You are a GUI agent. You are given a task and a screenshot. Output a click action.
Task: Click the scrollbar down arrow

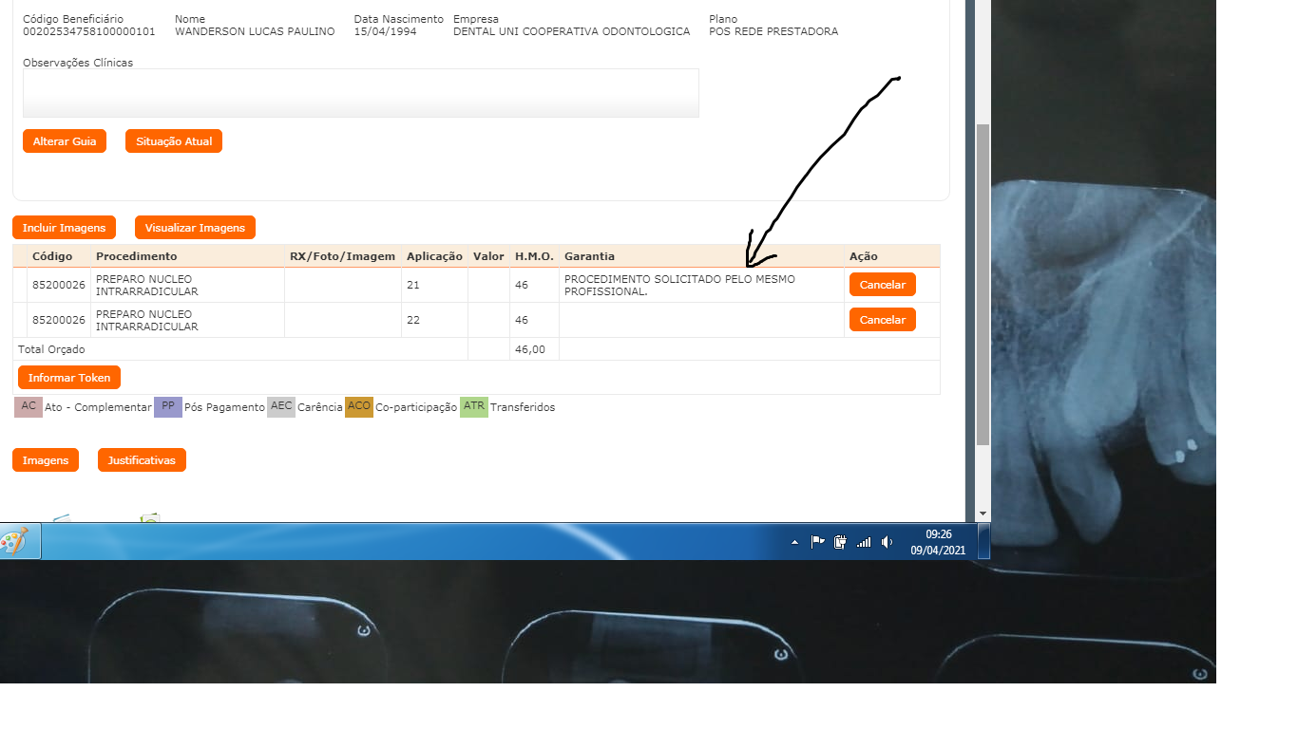click(983, 514)
